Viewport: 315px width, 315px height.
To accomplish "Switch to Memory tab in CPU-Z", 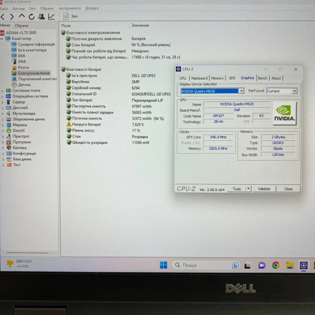I will 217,78.
